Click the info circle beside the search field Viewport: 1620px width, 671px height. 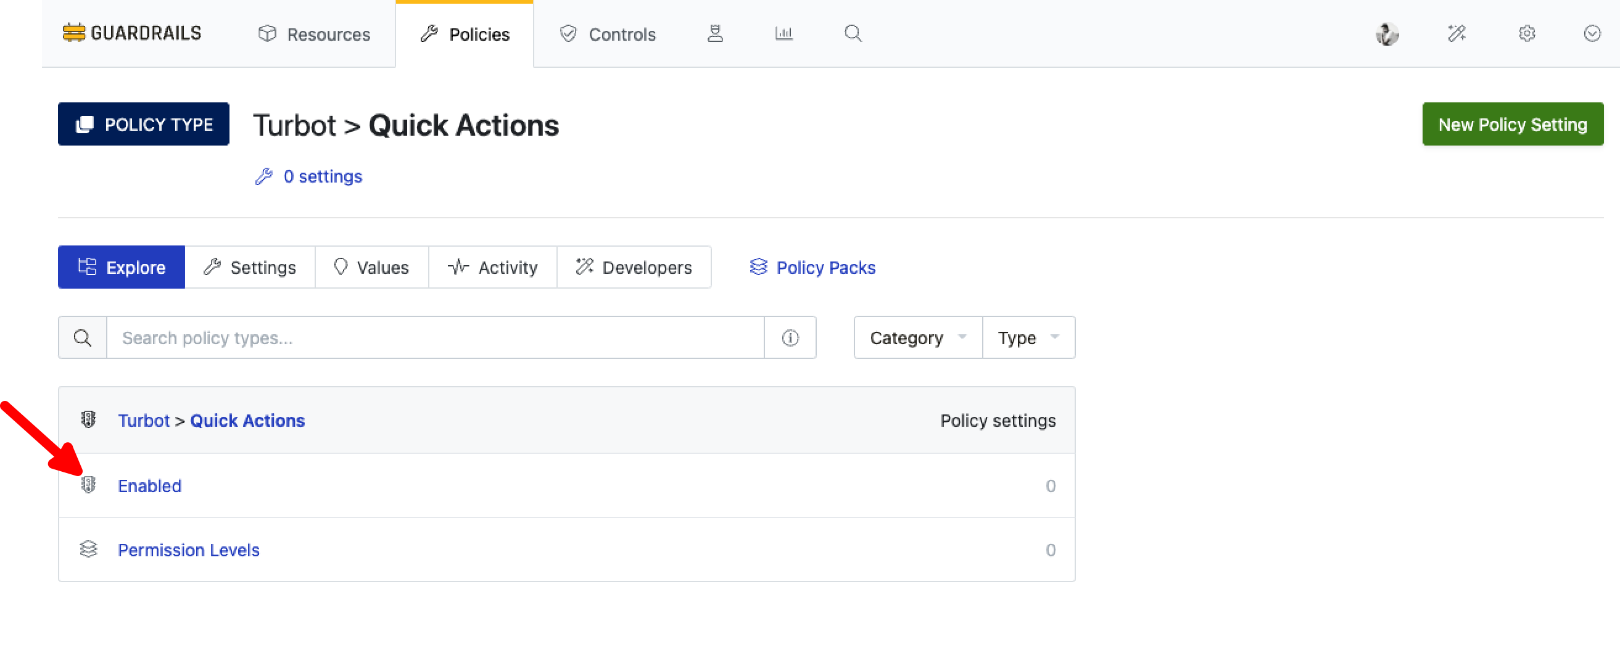pyautogui.click(x=790, y=338)
